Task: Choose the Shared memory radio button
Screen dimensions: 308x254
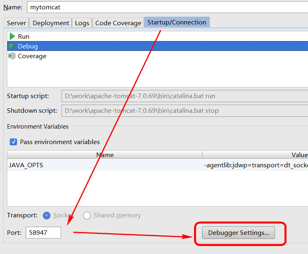Action: pos(87,215)
